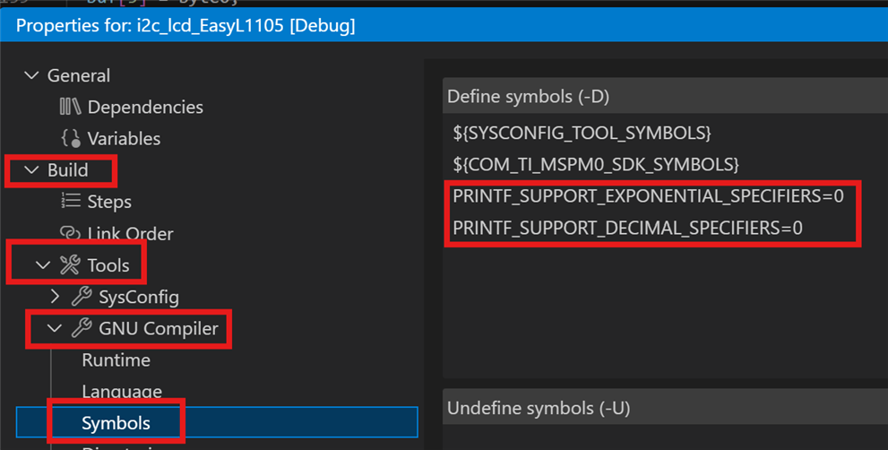Click the Link Order chain icon

[70, 233]
